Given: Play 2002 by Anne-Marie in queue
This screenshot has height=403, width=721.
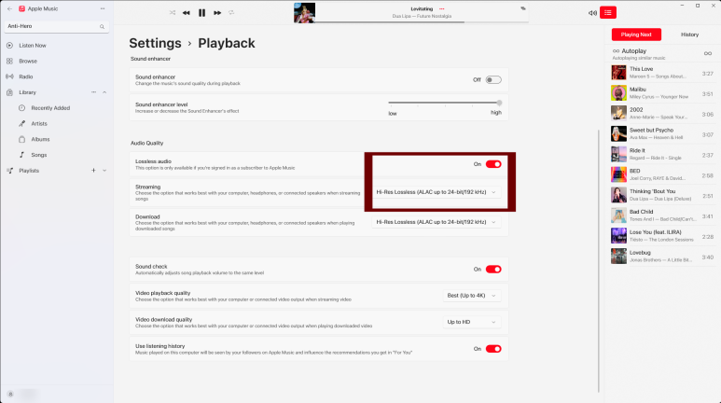Looking at the screenshot, I should pos(662,113).
